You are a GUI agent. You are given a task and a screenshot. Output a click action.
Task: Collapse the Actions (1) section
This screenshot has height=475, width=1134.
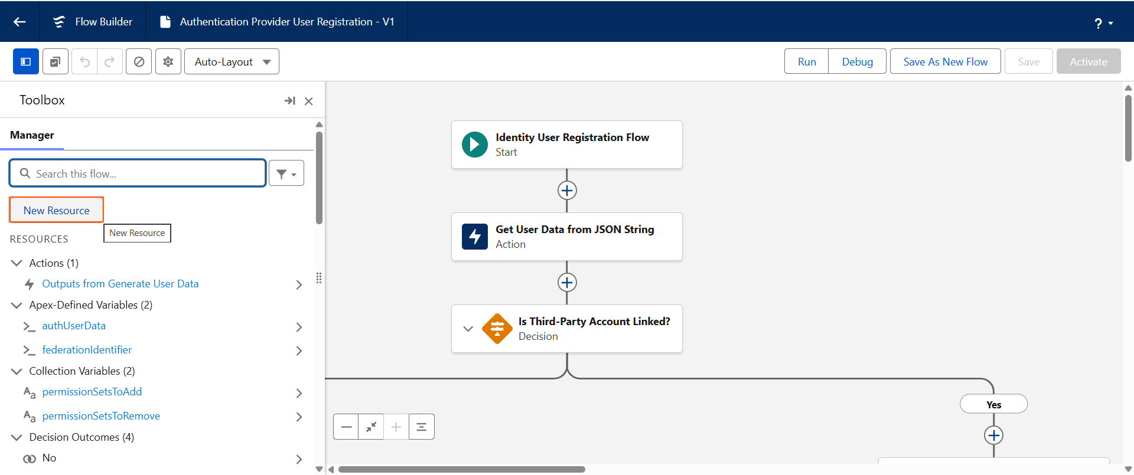point(17,263)
